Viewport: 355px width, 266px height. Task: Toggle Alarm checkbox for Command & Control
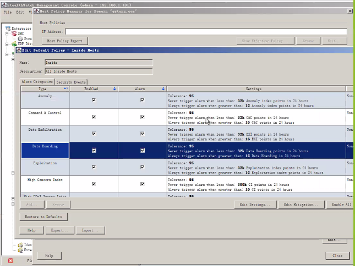pyautogui.click(x=143, y=117)
